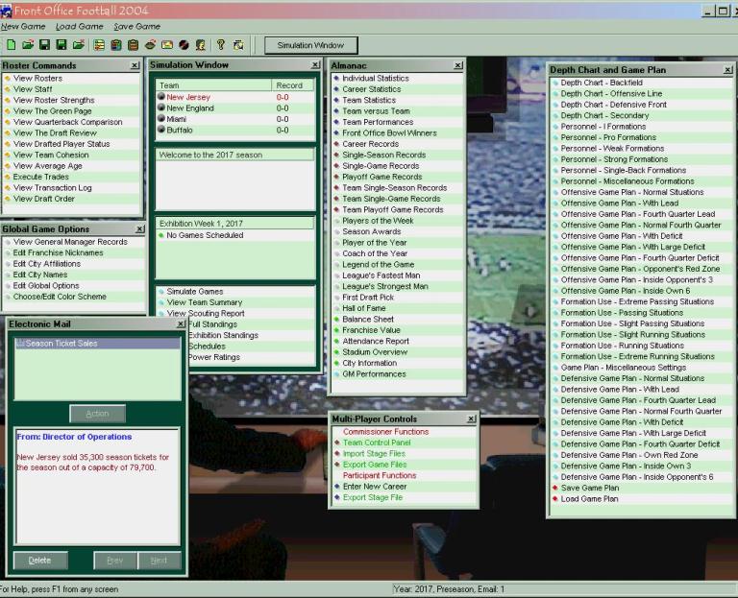This screenshot has width=738, height=598.
Task: Click the open folder icon beside the New page icon
Action: click(28, 45)
